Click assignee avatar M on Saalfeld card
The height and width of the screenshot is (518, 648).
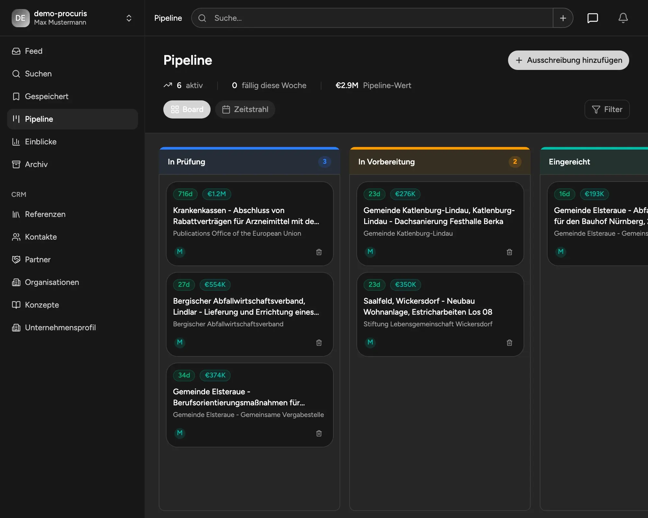pyautogui.click(x=370, y=343)
